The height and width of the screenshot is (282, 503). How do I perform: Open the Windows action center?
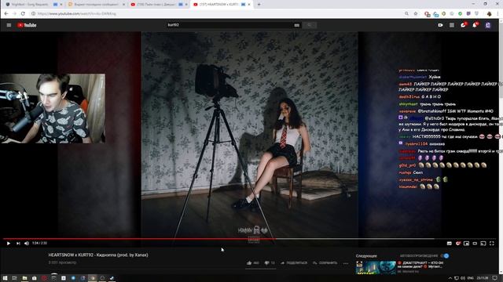point(495,278)
